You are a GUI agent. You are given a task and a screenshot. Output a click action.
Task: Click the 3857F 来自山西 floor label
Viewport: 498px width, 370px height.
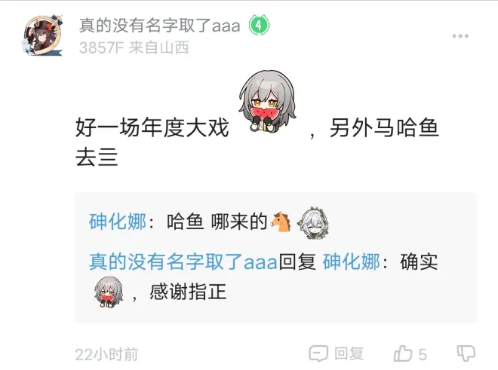[134, 48]
